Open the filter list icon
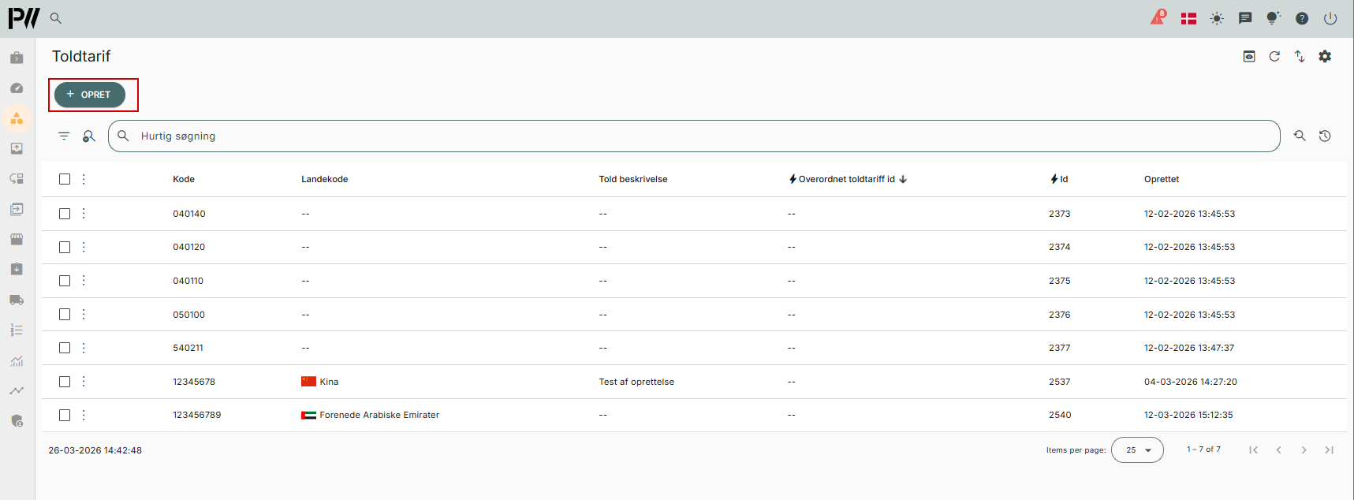This screenshot has height=500, width=1354. [64, 136]
